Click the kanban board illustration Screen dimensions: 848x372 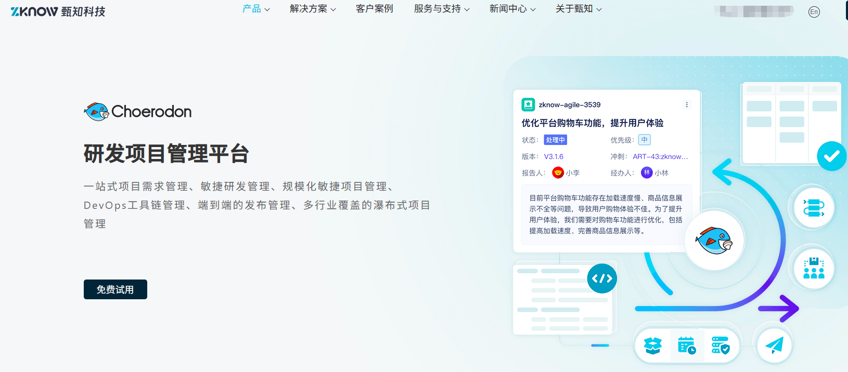click(791, 123)
